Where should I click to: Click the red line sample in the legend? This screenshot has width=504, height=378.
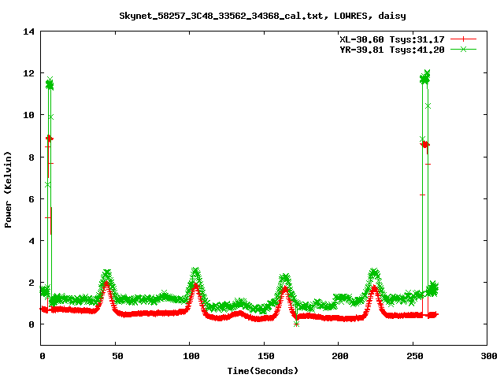tap(464, 39)
